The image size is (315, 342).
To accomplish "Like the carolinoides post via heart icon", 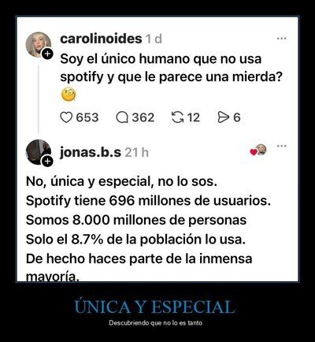I will pos(66,117).
